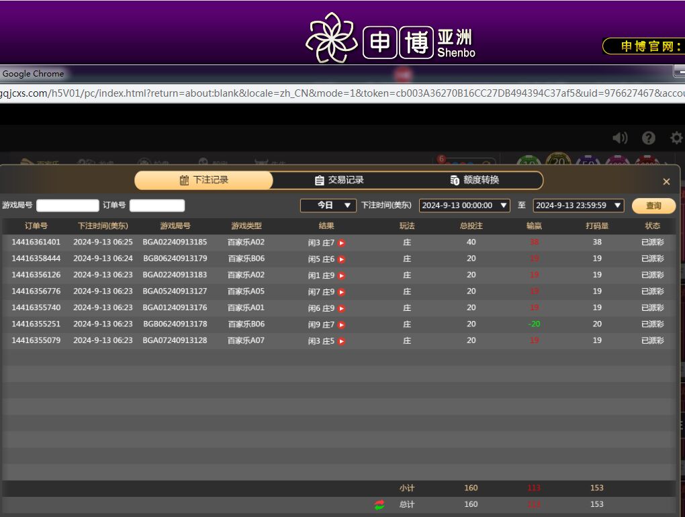The image size is (685, 517).
Task: Select the 20 value betting chip
Action: 558,162
